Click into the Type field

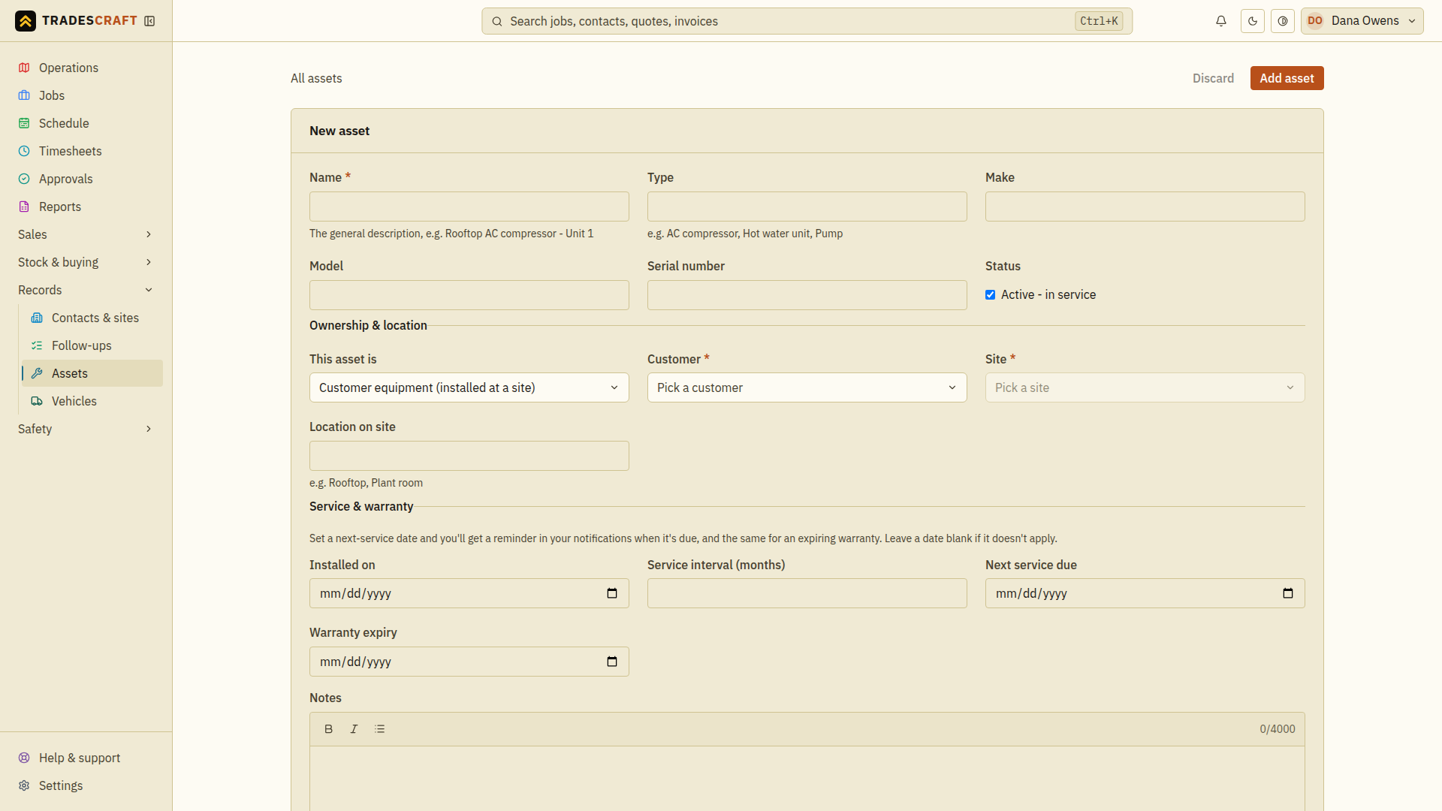807,207
